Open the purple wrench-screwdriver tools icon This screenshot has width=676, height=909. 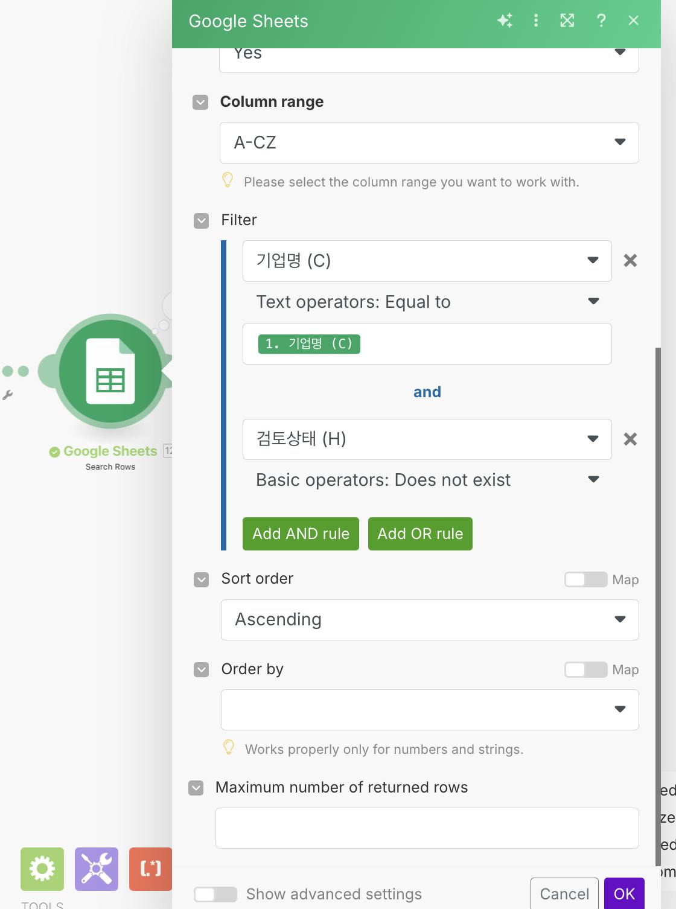(x=97, y=869)
